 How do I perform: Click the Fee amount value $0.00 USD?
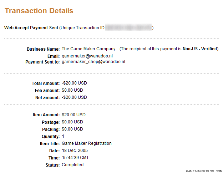72,90
